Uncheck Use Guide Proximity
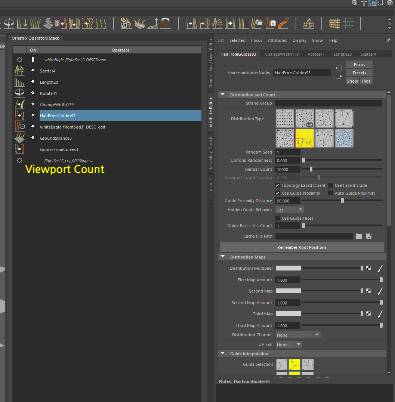This screenshot has width=395, height=402. [x=277, y=193]
